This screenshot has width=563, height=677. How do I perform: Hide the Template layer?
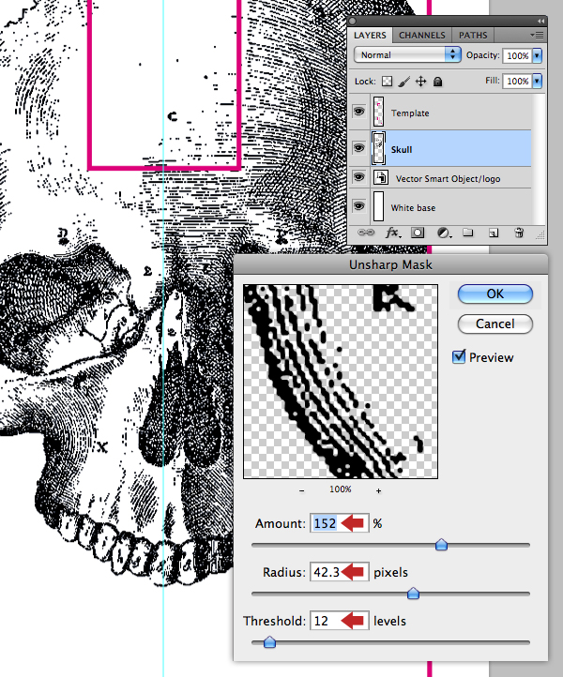tap(358, 112)
